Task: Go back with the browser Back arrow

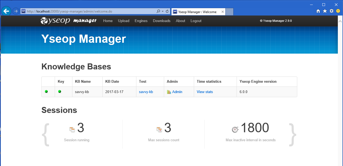Action: [x=6, y=11]
